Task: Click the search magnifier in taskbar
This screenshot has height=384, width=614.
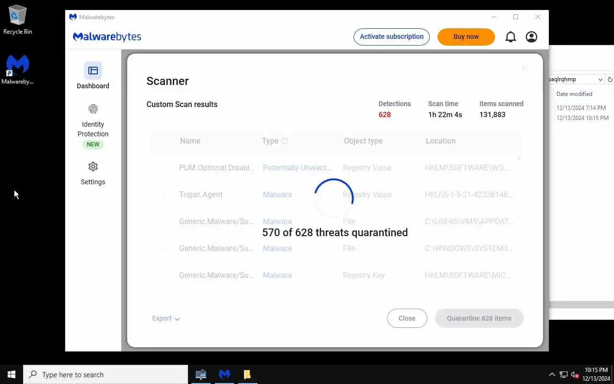Action: pyautogui.click(x=33, y=374)
